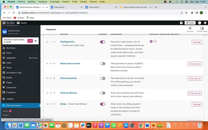
Task: Show help tooltip for WooPayments recurring payments
Action: (155, 41)
